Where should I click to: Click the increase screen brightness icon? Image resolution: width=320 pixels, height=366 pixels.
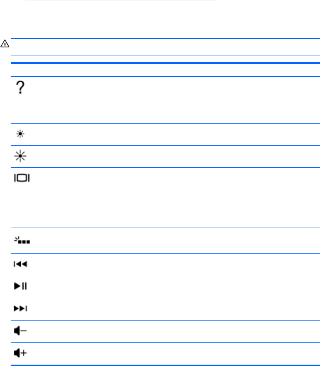pos(21,156)
